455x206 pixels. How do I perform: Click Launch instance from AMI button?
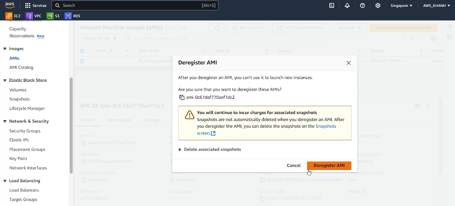(403, 28)
